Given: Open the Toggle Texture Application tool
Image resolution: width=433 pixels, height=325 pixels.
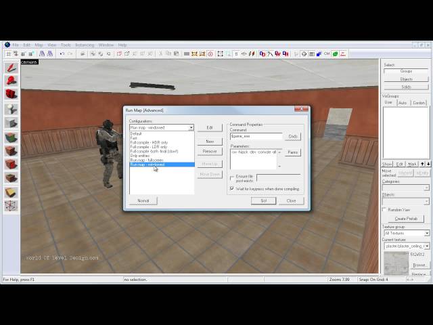Looking at the screenshot, I should click(11, 137).
